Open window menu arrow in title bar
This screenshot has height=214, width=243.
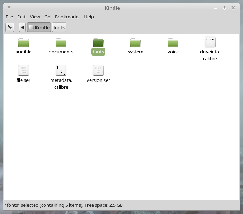[x=9, y=8]
